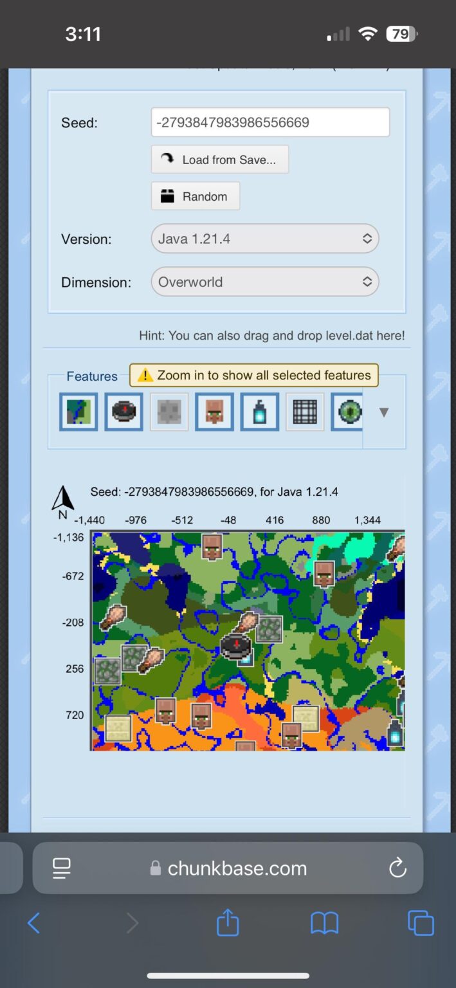Image resolution: width=456 pixels, height=988 pixels.
Task: Click the desert temple marker at the map's bottom-left
Action: tap(118, 728)
